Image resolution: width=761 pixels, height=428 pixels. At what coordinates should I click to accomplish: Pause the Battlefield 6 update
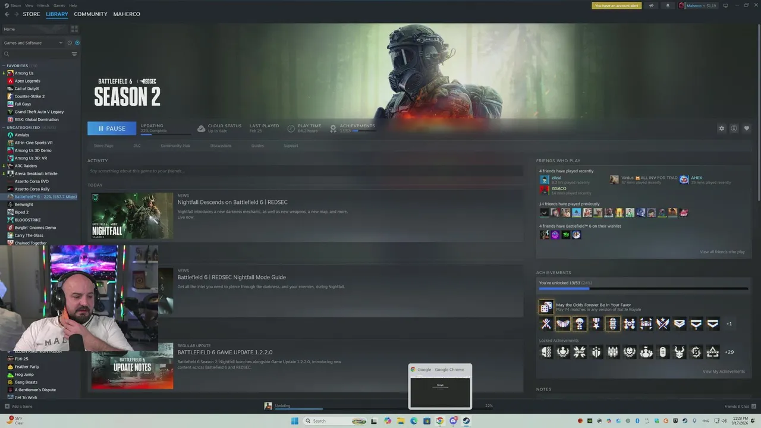coord(112,128)
